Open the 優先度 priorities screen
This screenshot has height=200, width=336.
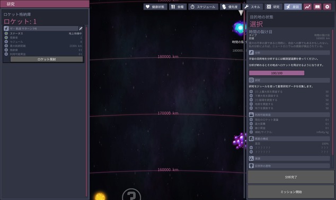tap(230, 7)
